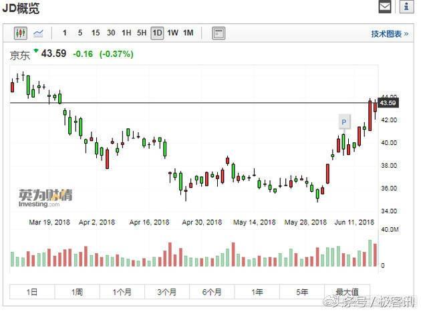Click the 43.59 current price value

coord(53,53)
